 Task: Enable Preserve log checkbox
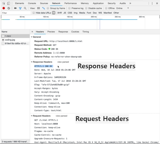pyautogui.click(x=69, y=8)
